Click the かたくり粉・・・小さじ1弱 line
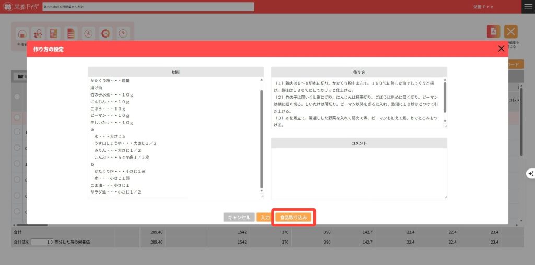Image resolution: width=535 pixels, height=265 pixels. 120,171
